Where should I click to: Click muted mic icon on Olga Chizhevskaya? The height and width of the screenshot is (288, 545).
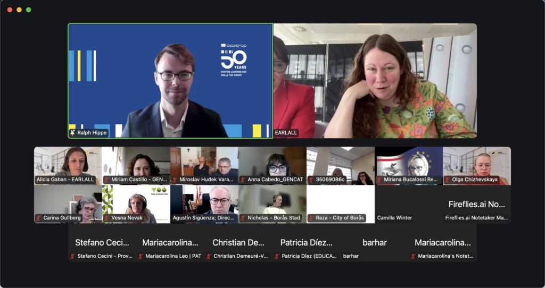point(447,180)
